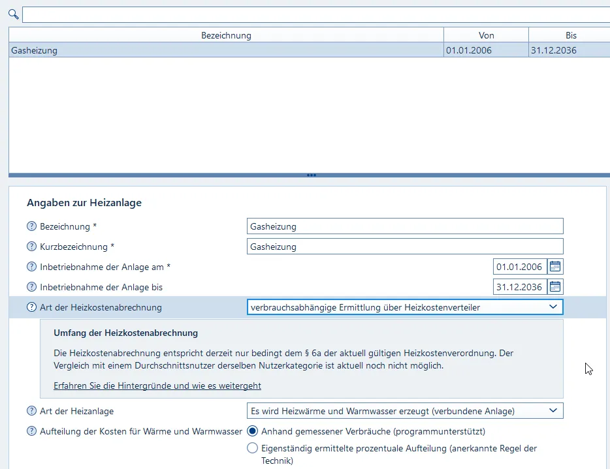Click the magnifier search icon
610x469 pixels.
13,14
